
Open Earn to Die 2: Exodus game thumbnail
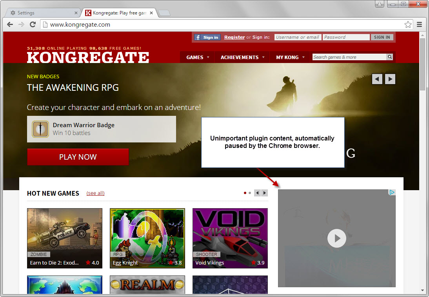point(65,238)
